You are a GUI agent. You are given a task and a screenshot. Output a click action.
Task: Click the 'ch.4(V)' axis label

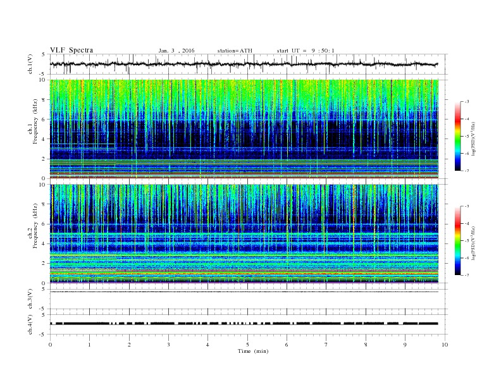pos(30,324)
